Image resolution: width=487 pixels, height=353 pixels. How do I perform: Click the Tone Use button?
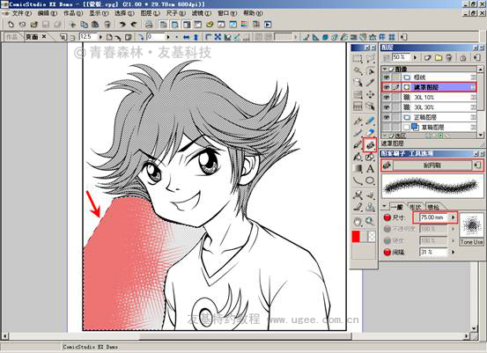tap(471, 242)
